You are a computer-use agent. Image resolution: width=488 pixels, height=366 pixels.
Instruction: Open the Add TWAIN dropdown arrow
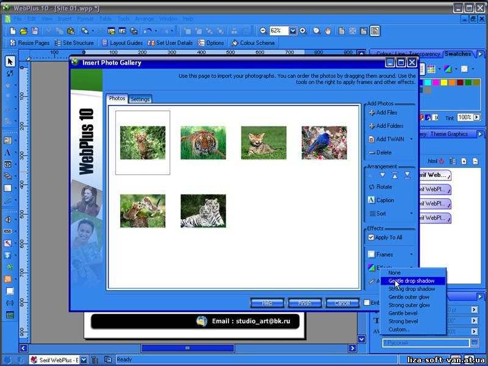411,139
